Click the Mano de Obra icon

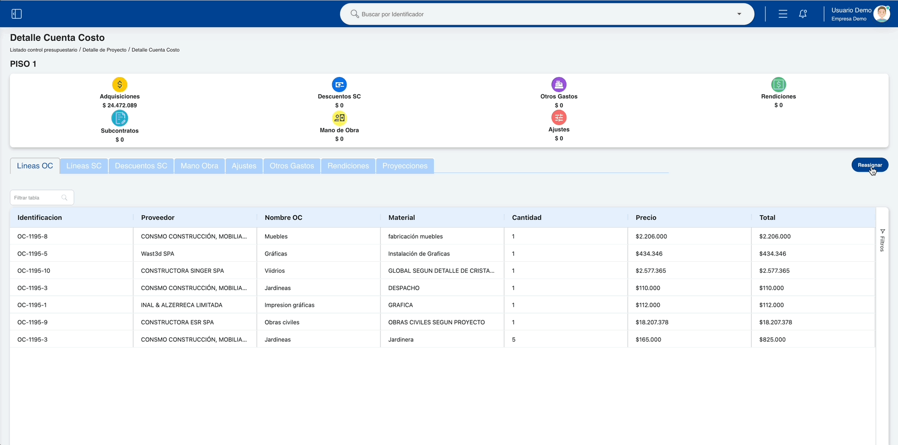pos(340,118)
